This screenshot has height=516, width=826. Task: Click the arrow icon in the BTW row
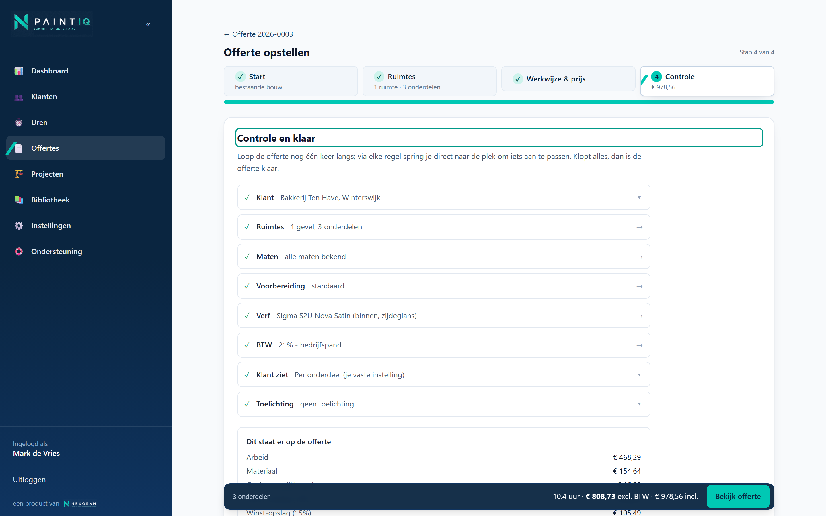(639, 345)
